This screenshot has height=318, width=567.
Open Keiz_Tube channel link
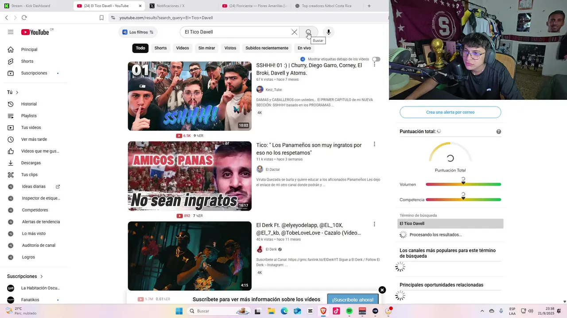coord(273,90)
